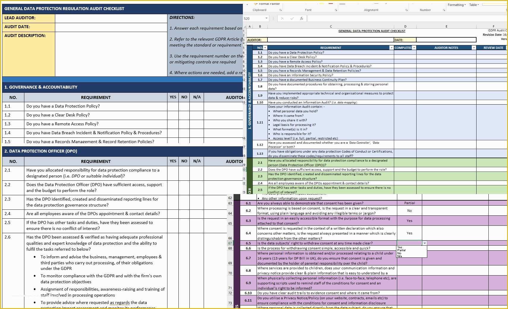Click 'Yes' value in row 6.3
The height and width of the screenshot is (309, 508).
coord(409,221)
